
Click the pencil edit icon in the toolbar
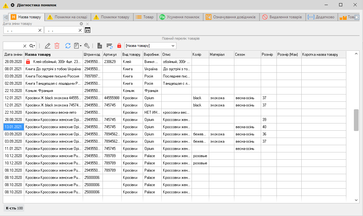point(47,46)
